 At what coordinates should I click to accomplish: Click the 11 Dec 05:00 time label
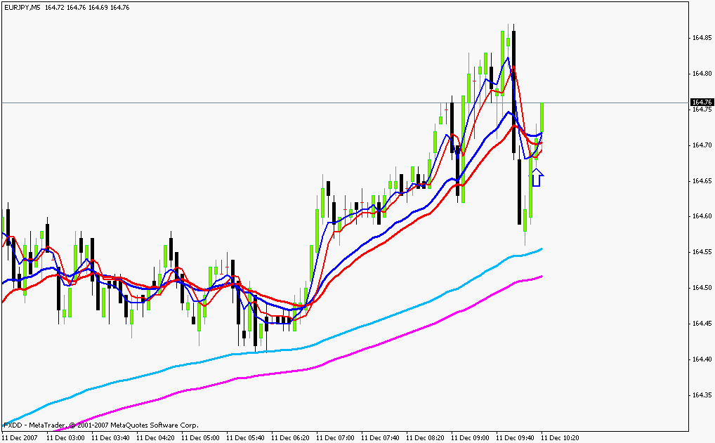click(201, 438)
